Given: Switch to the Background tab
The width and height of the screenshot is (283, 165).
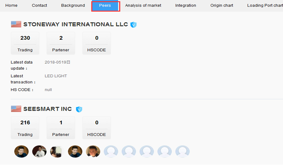Looking at the screenshot, I should (73, 6).
